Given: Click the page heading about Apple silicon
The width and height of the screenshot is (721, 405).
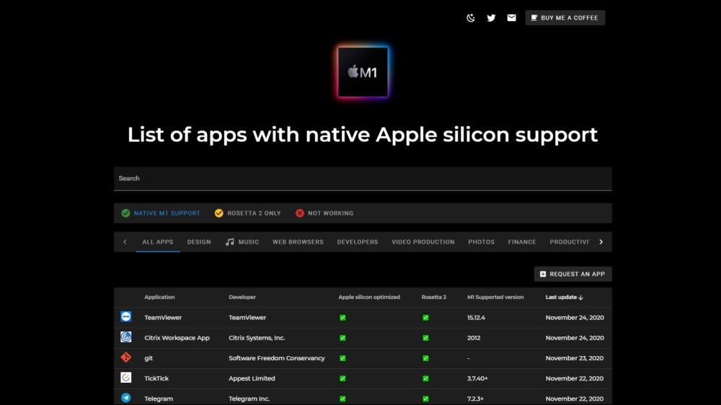Looking at the screenshot, I should point(363,135).
